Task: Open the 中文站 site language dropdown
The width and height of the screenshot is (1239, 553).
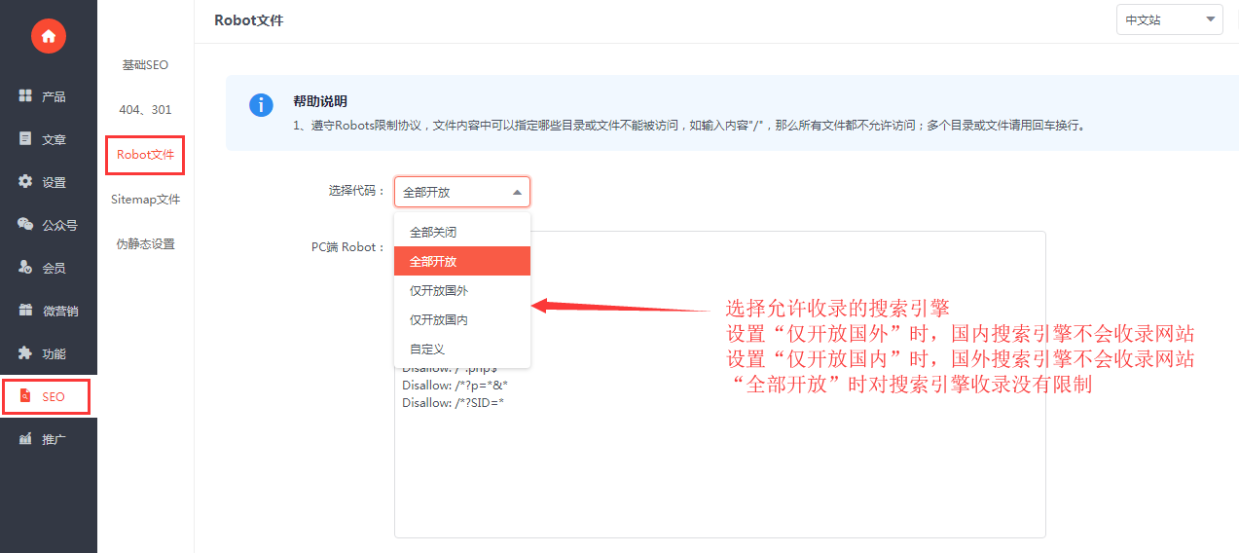Action: pos(1168,19)
